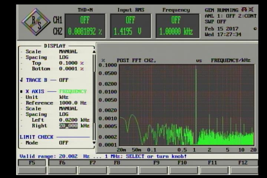Open the X axis Unit kHz selector
267x178 pixels.
click(x=64, y=97)
